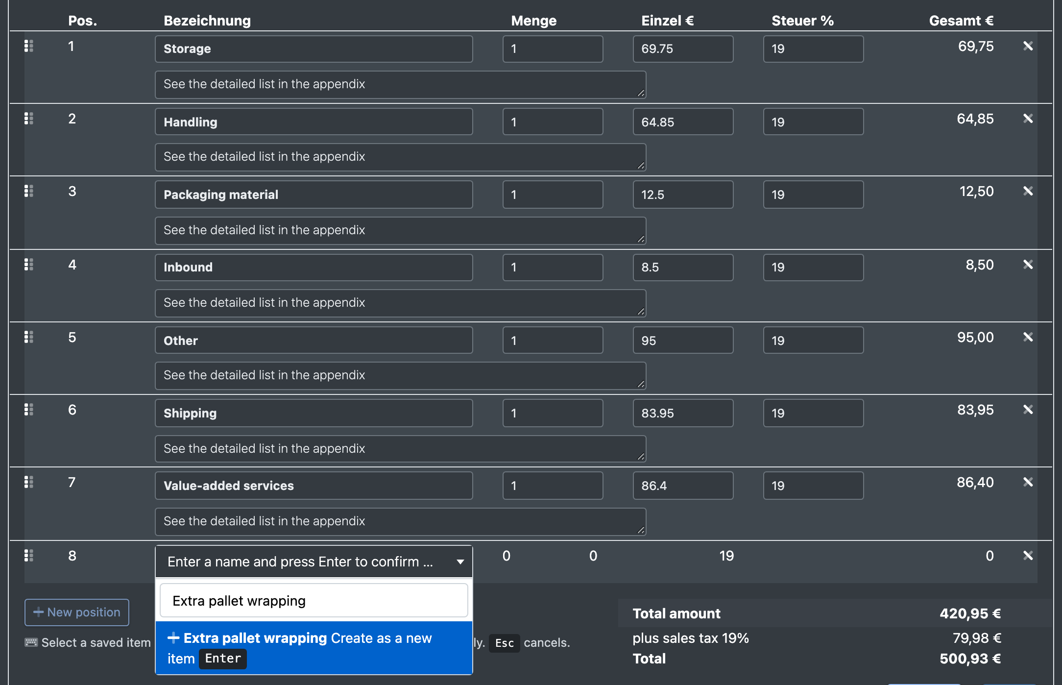Create Extra pallet wrapping as a new item
Image resolution: width=1062 pixels, height=685 pixels.
(314, 648)
